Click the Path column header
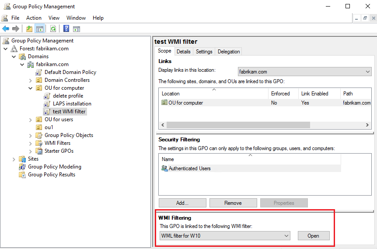The height and width of the screenshot is (249, 377). tap(356, 94)
